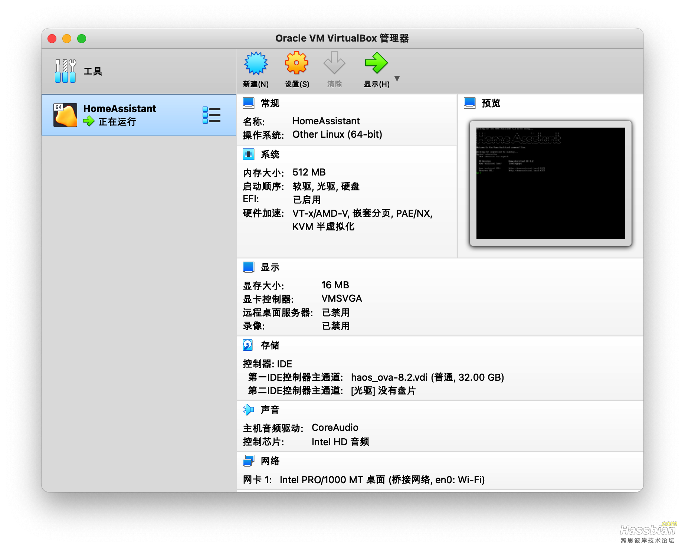Click VT-x/AMD-V hardware acceleration text
Screen dimensions: 685x547
click(x=363, y=220)
